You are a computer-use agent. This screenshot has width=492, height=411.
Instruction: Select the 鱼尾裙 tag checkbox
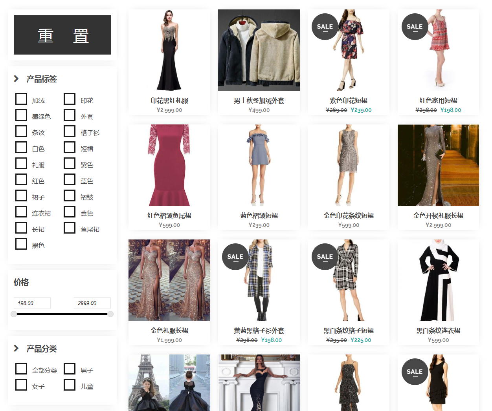[x=70, y=228]
